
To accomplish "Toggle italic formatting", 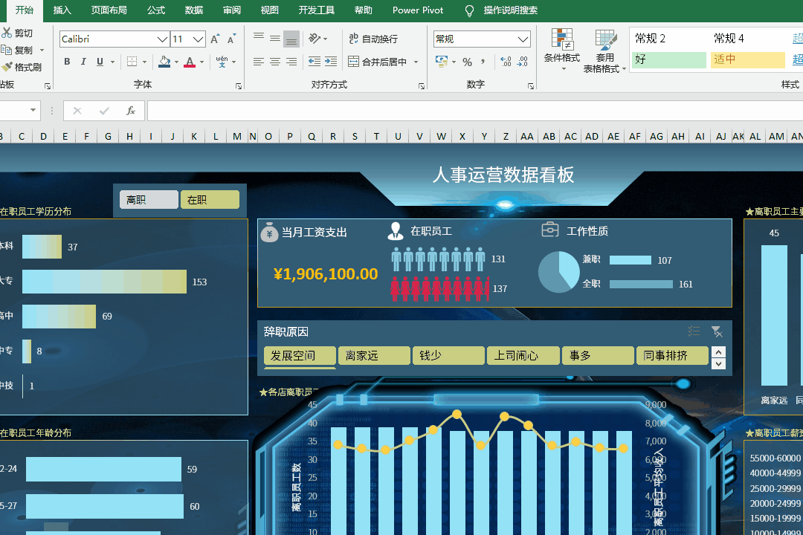I will 82,62.
